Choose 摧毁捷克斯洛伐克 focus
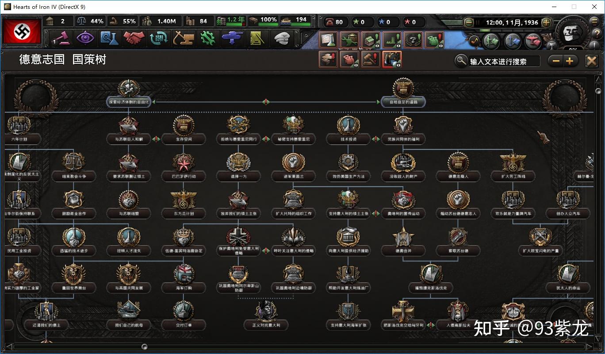Image resolution: width=605 pixels, height=354 pixels. pyautogui.click(x=430, y=280)
